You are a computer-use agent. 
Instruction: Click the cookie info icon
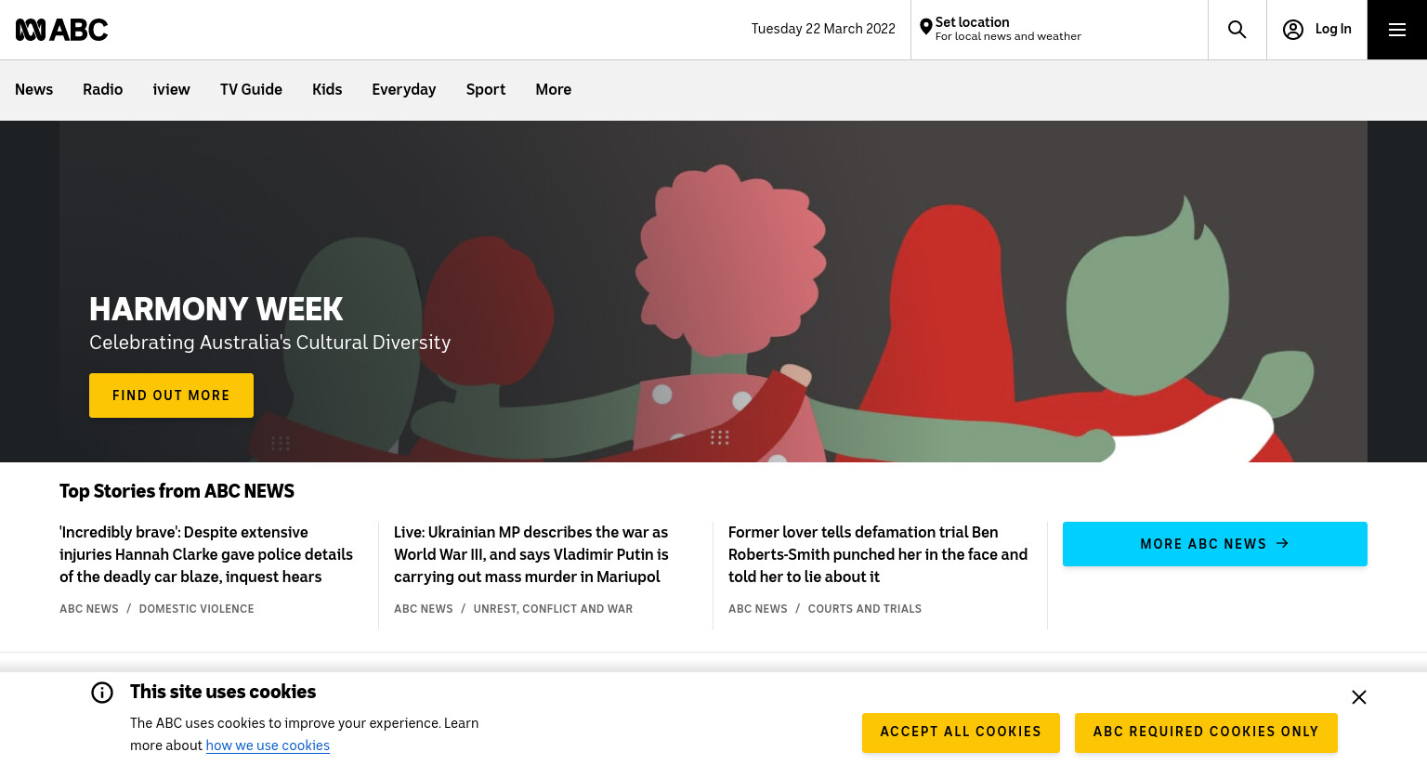[102, 693]
